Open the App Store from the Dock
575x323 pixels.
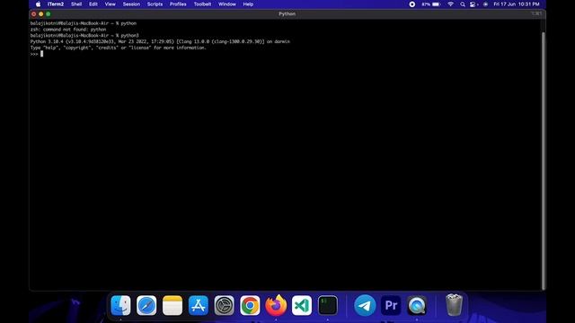pyautogui.click(x=199, y=305)
